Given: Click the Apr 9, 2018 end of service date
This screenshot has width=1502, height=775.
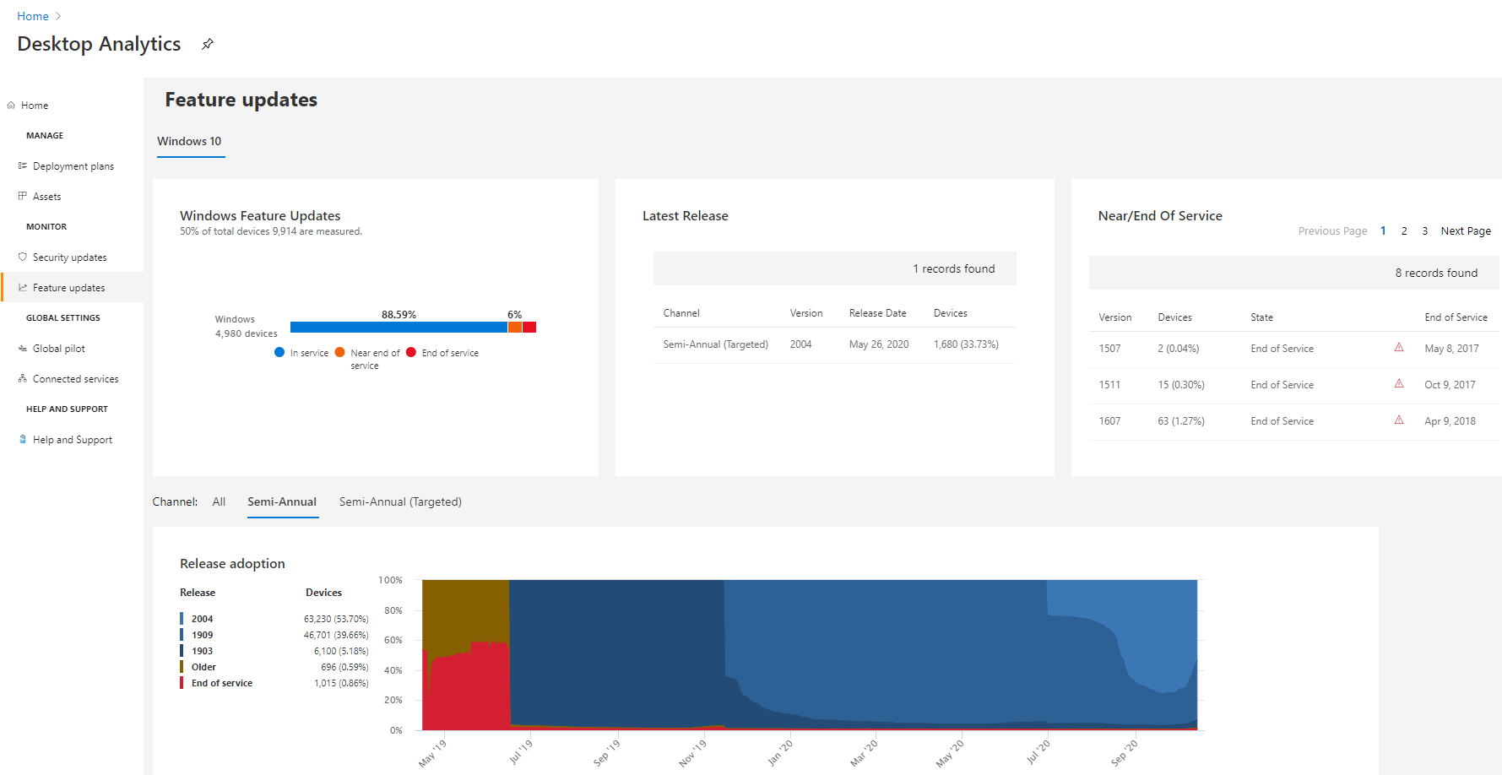Looking at the screenshot, I should tap(1450, 421).
